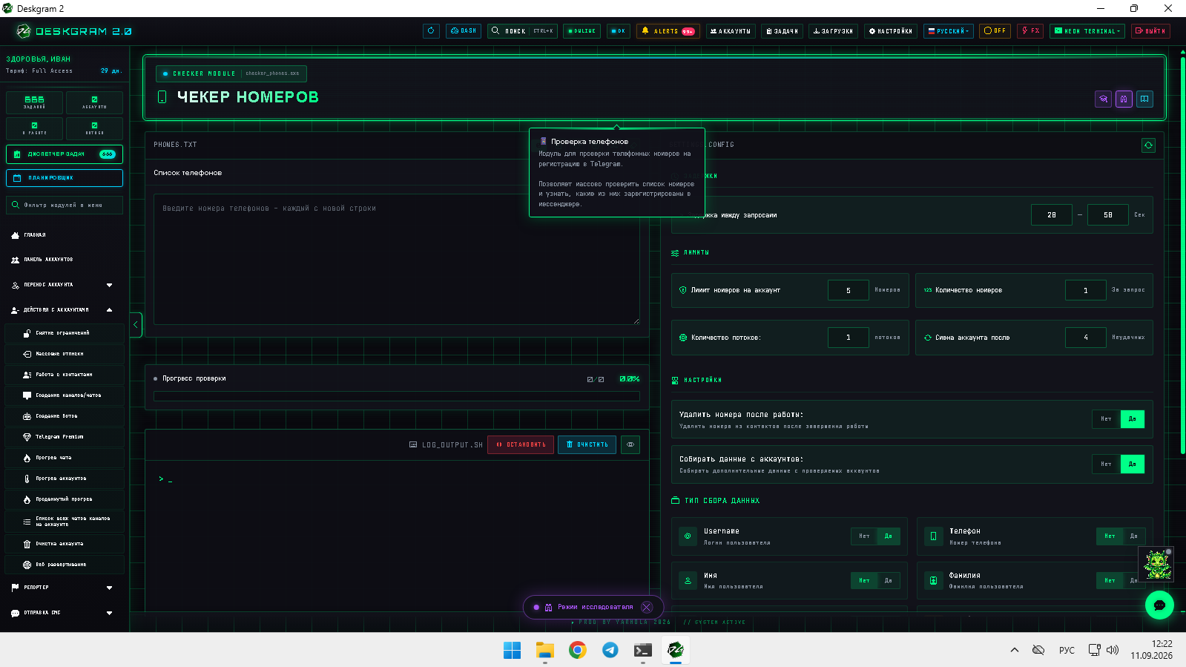Click the purple graduation cap icon in header

point(1103,99)
